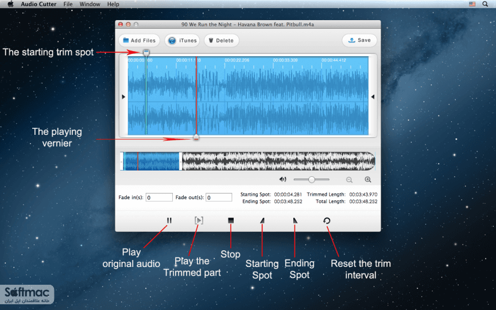Stop audio playback
This screenshot has height=310, width=496.
231,220
